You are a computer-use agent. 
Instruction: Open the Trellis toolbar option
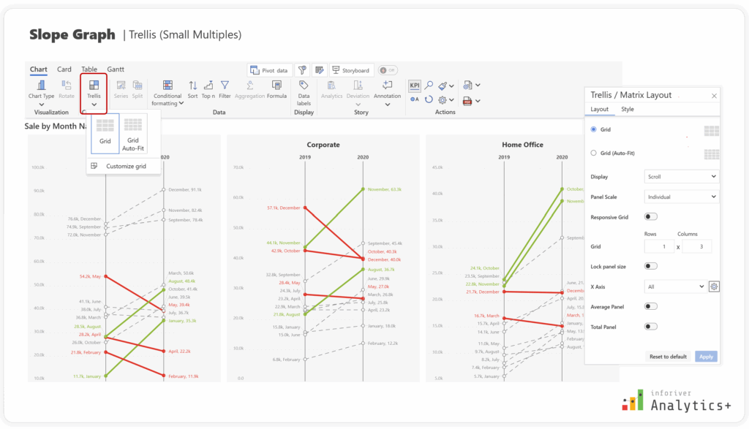(x=94, y=93)
